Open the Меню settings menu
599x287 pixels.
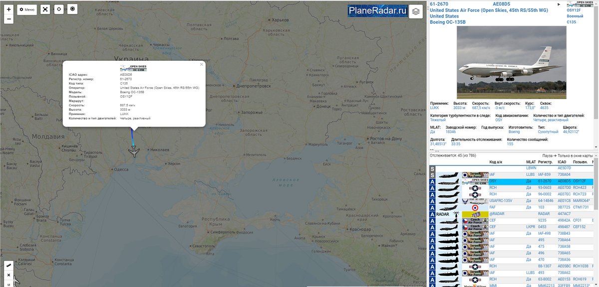(27, 9)
